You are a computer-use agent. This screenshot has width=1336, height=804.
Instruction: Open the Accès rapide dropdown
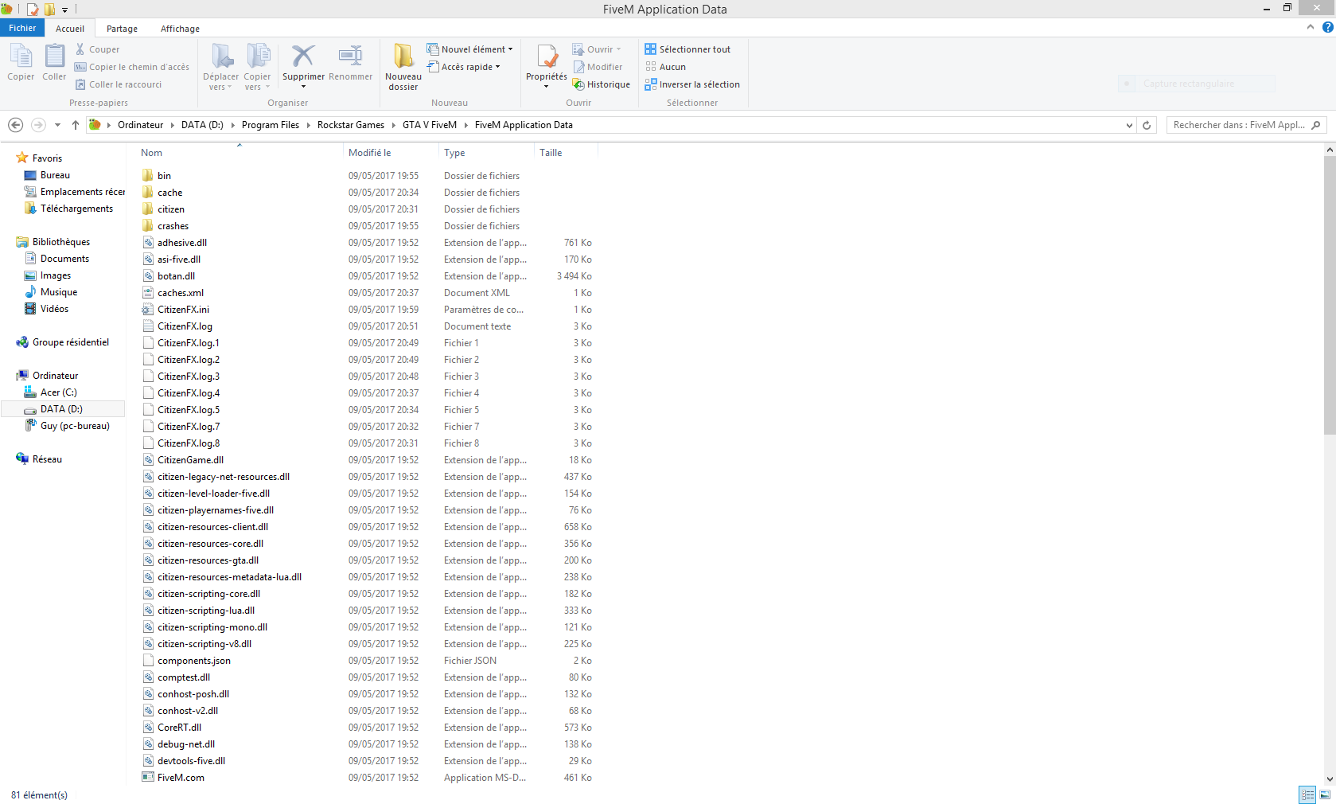[x=464, y=67]
